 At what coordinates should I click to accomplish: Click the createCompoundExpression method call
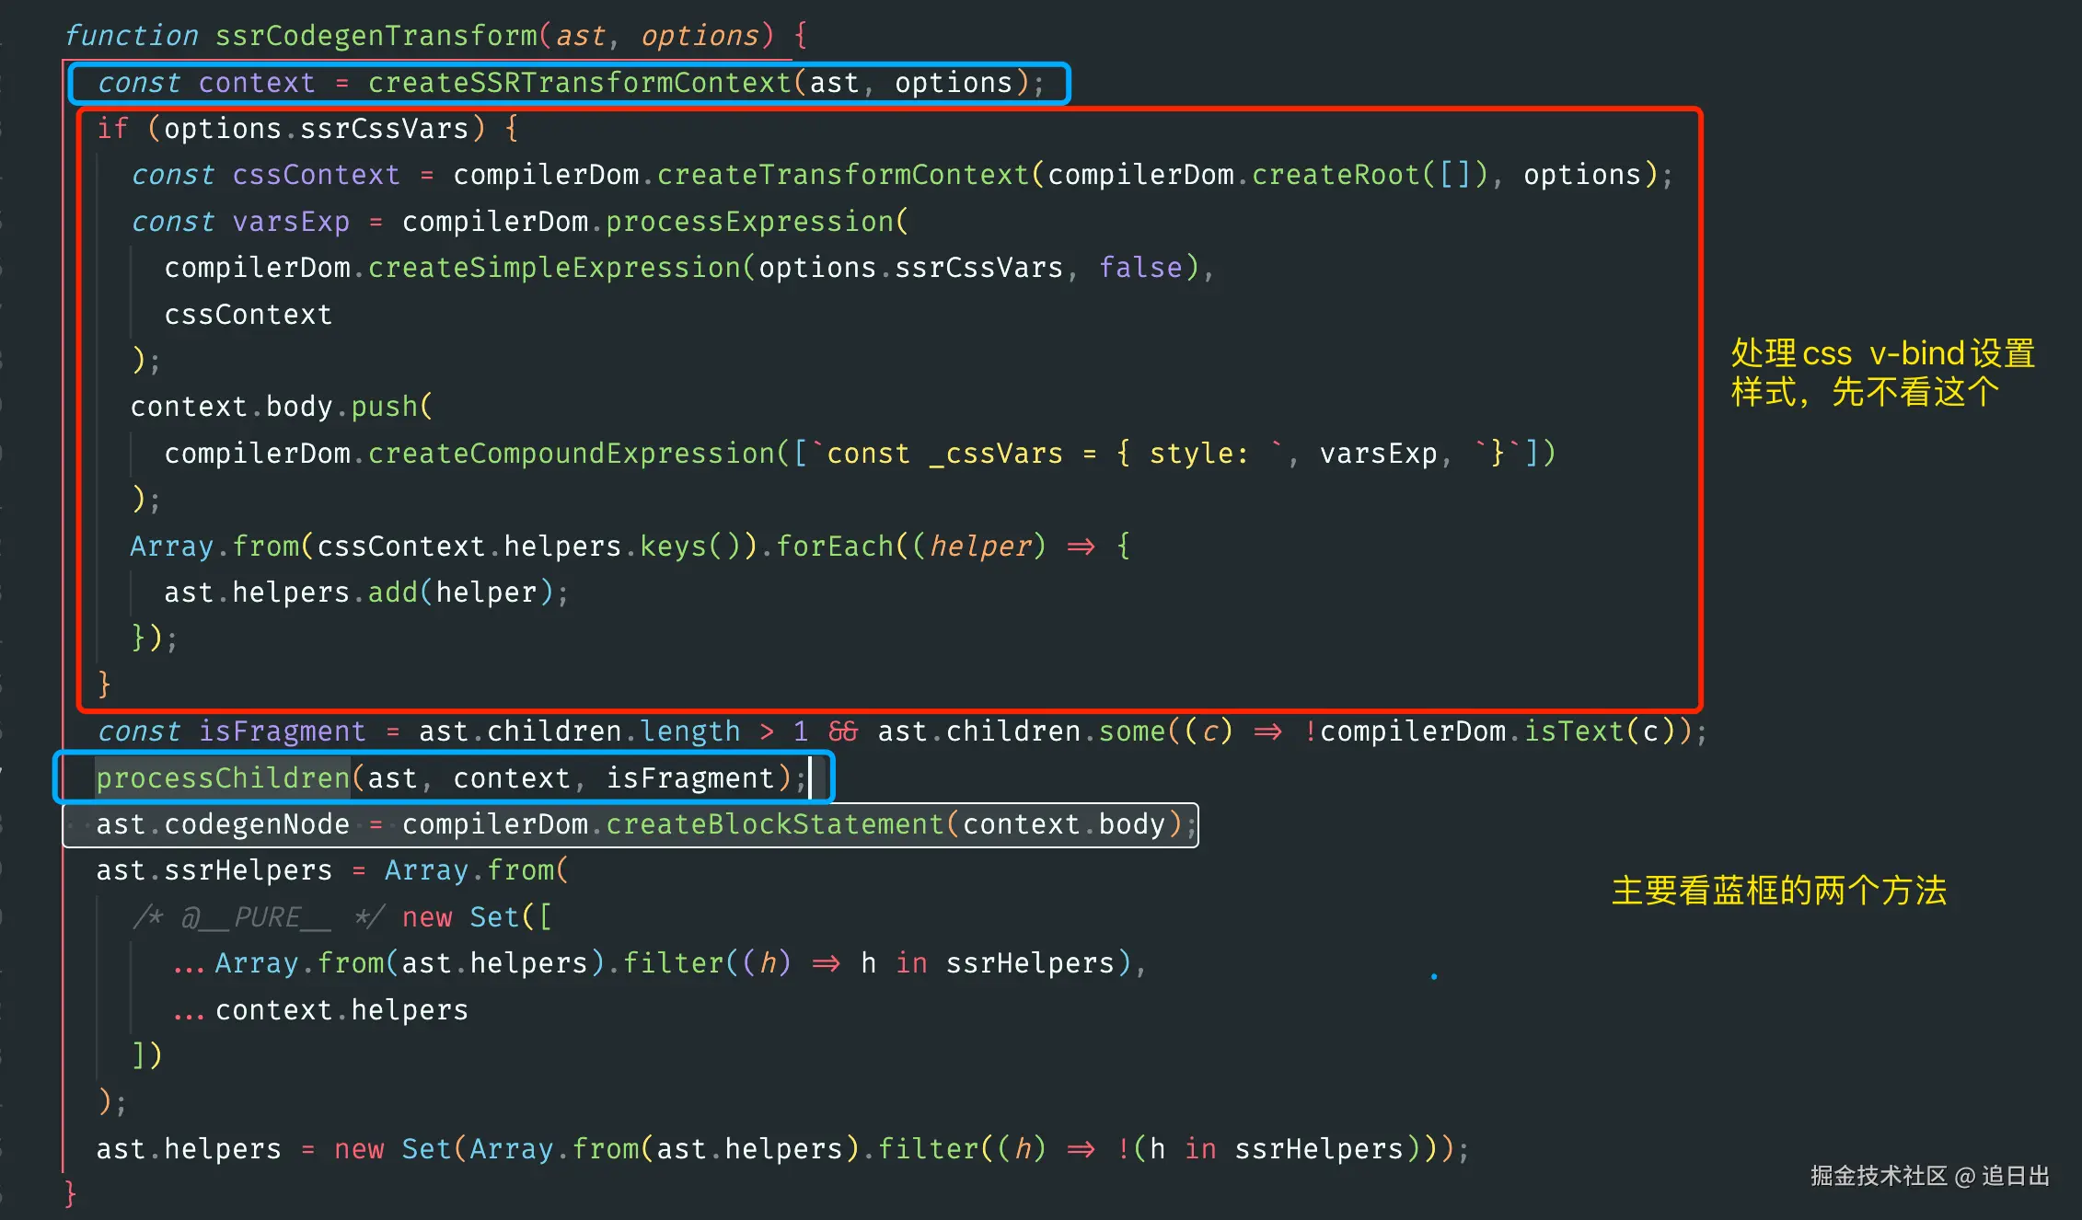571,454
